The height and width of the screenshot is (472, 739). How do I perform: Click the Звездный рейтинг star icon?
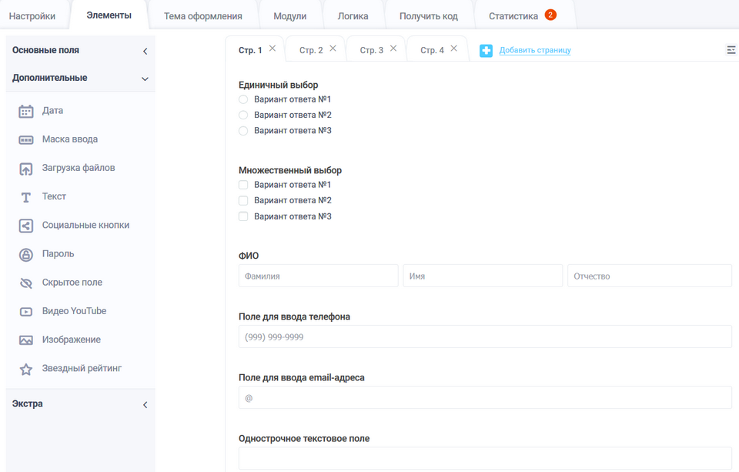(26, 369)
